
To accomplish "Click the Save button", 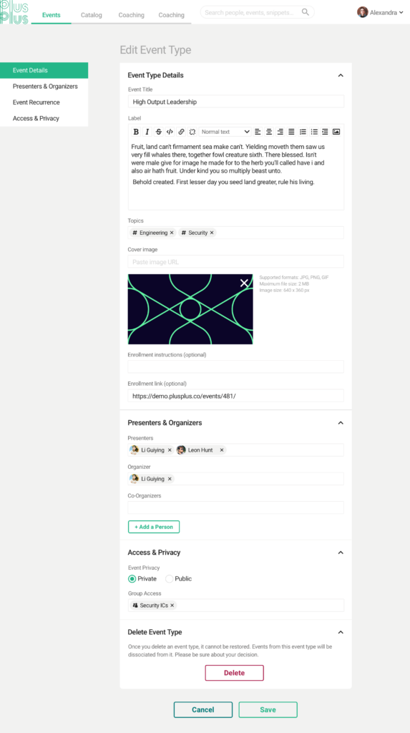I will click(268, 709).
